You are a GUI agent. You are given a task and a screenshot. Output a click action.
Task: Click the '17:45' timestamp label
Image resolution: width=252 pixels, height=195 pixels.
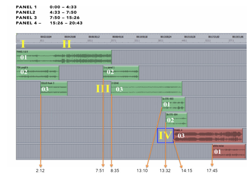coord(212,171)
